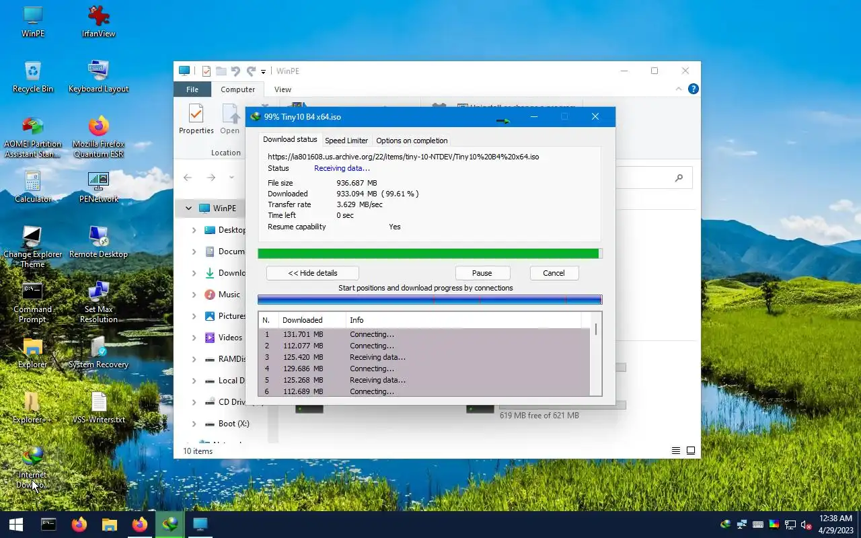Click the clock showing 12:38 AM
Viewport: 861px width, 538px height.
click(835, 518)
